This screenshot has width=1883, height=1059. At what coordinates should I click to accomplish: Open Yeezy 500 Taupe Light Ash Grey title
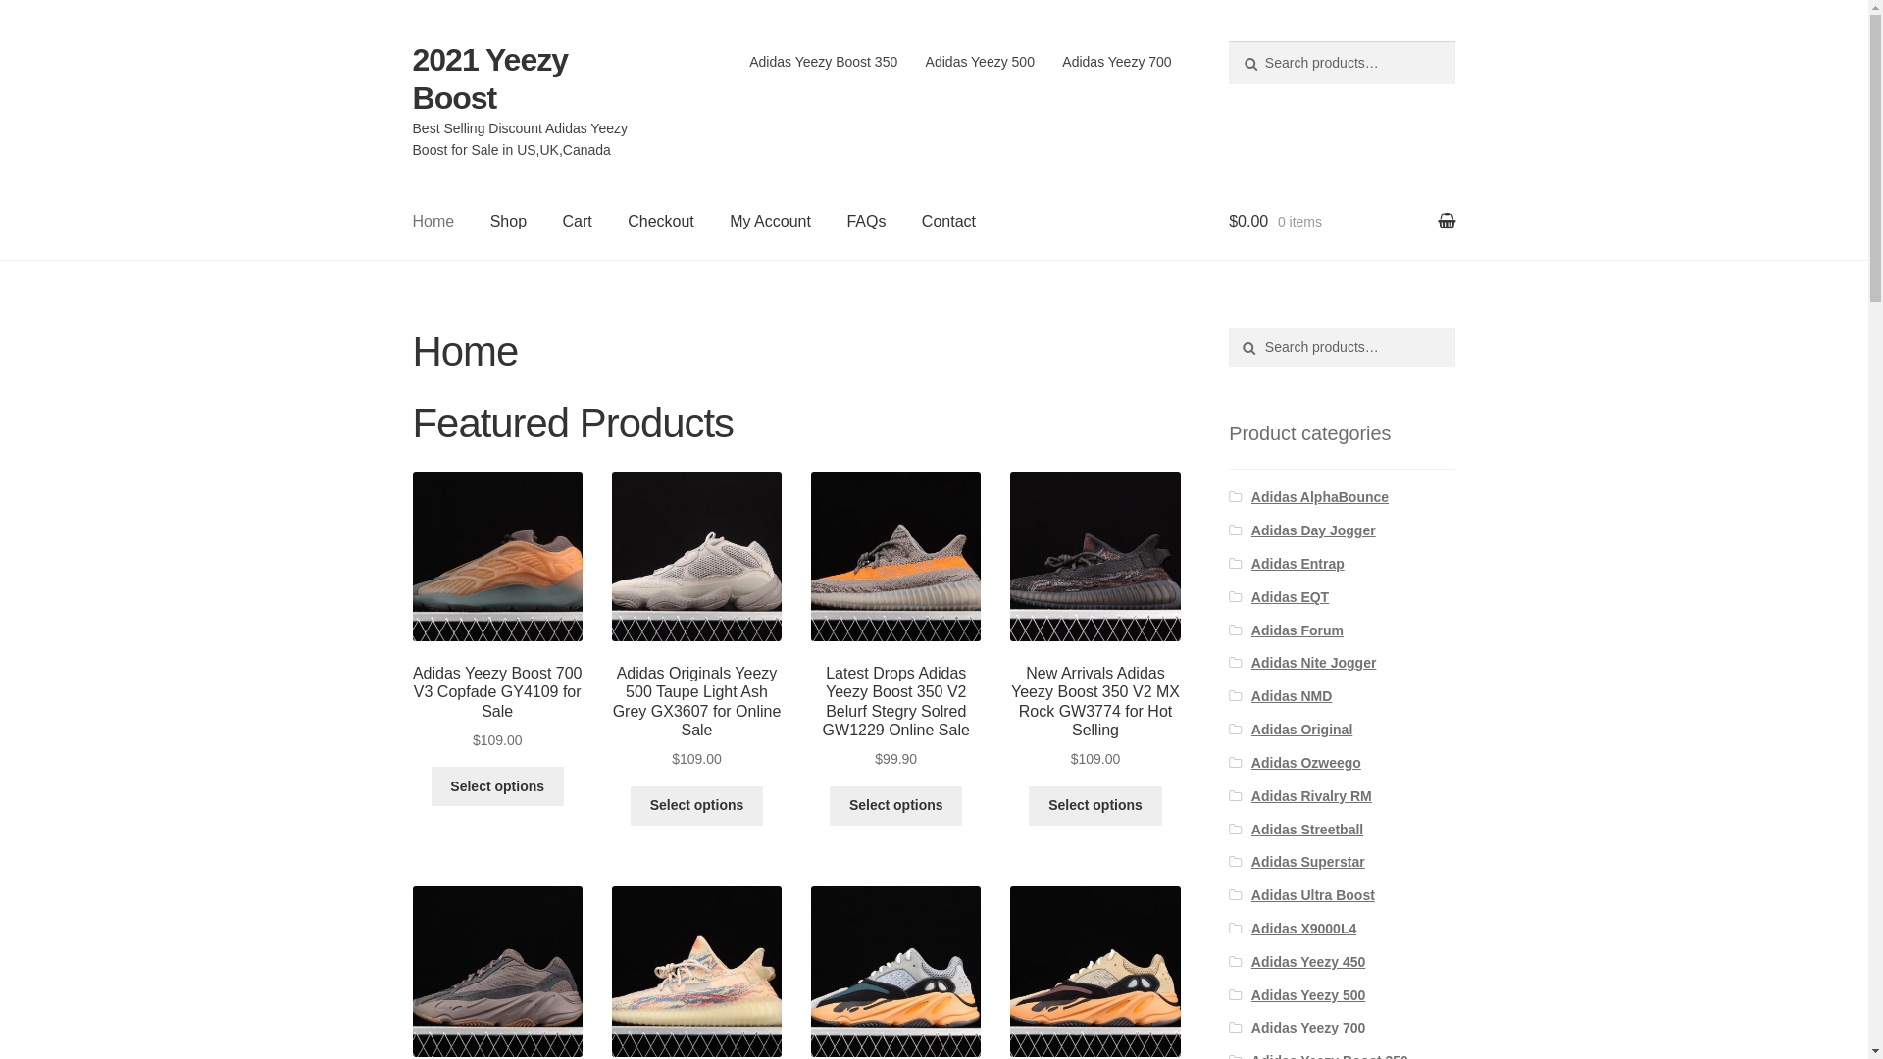696,702
